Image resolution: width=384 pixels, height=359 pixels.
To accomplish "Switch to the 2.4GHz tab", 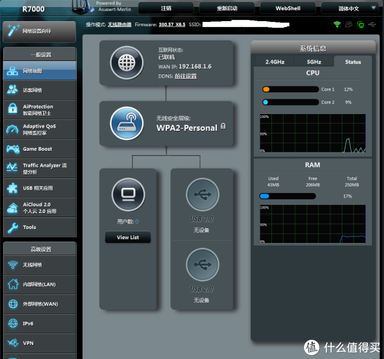I will [x=275, y=62].
